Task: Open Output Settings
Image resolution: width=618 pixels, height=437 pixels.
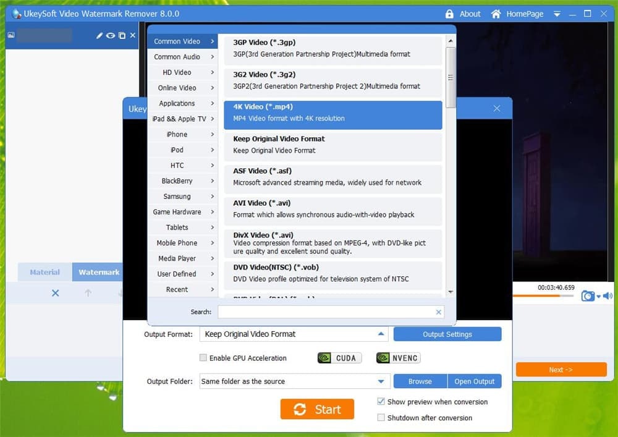Action: click(447, 334)
